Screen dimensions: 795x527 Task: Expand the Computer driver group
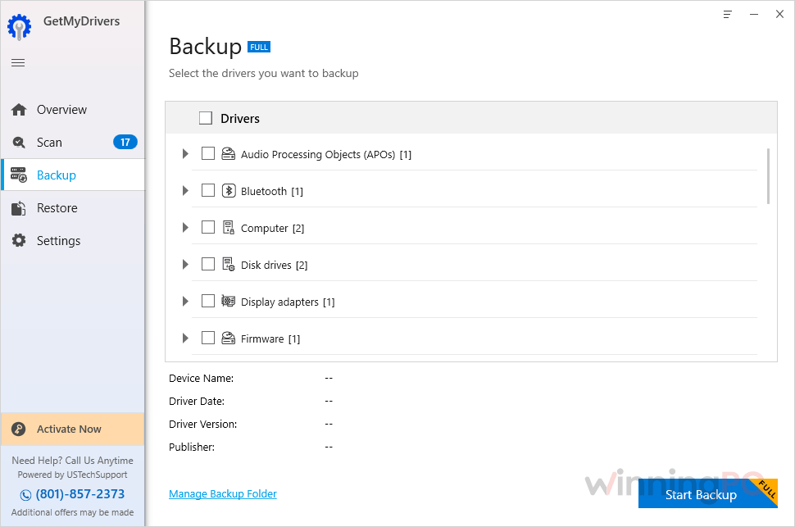tap(185, 227)
